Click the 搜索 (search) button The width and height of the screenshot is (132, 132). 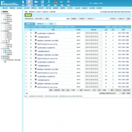[128, 19]
